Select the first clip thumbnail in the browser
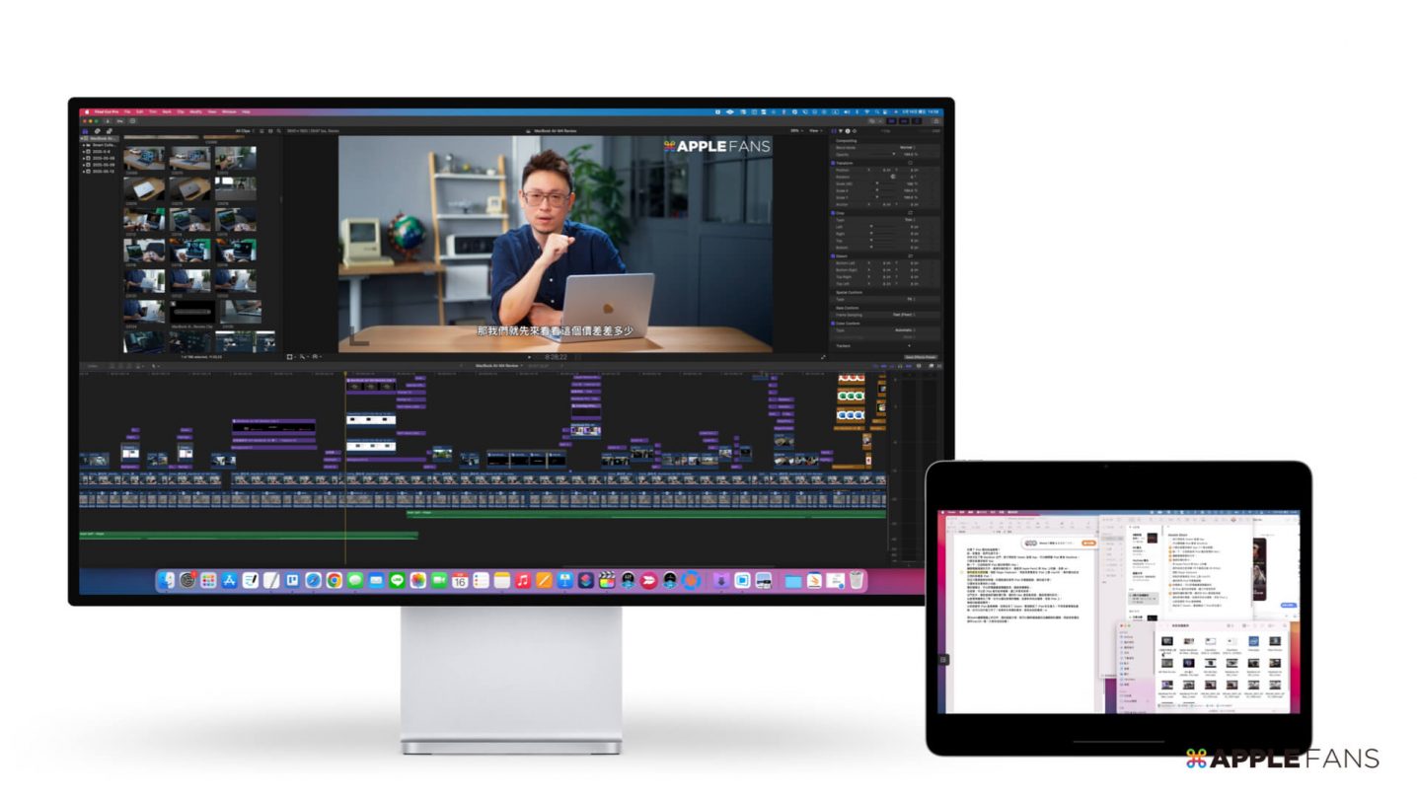 [x=143, y=159]
